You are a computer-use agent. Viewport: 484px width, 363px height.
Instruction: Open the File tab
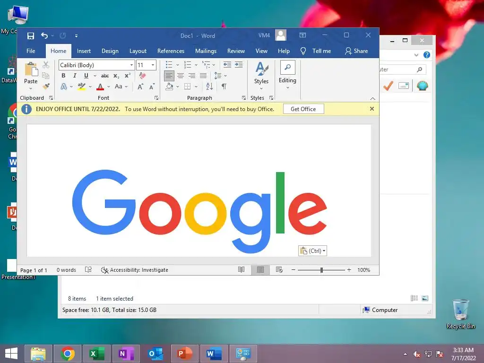31,51
